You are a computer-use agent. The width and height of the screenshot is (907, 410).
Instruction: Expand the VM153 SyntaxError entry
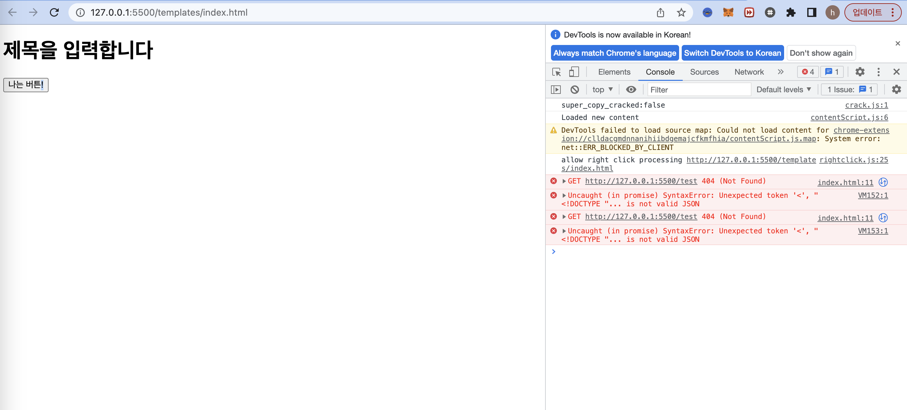click(564, 231)
